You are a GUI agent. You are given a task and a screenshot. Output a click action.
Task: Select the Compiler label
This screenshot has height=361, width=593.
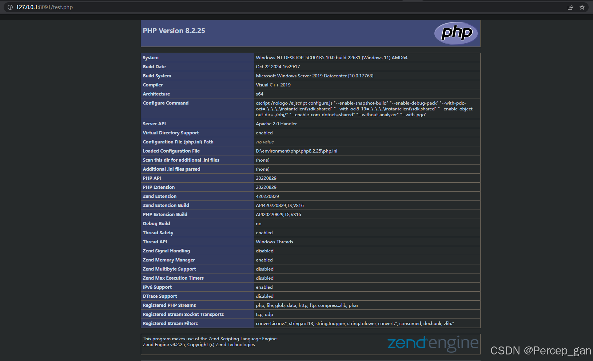[x=153, y=85]
